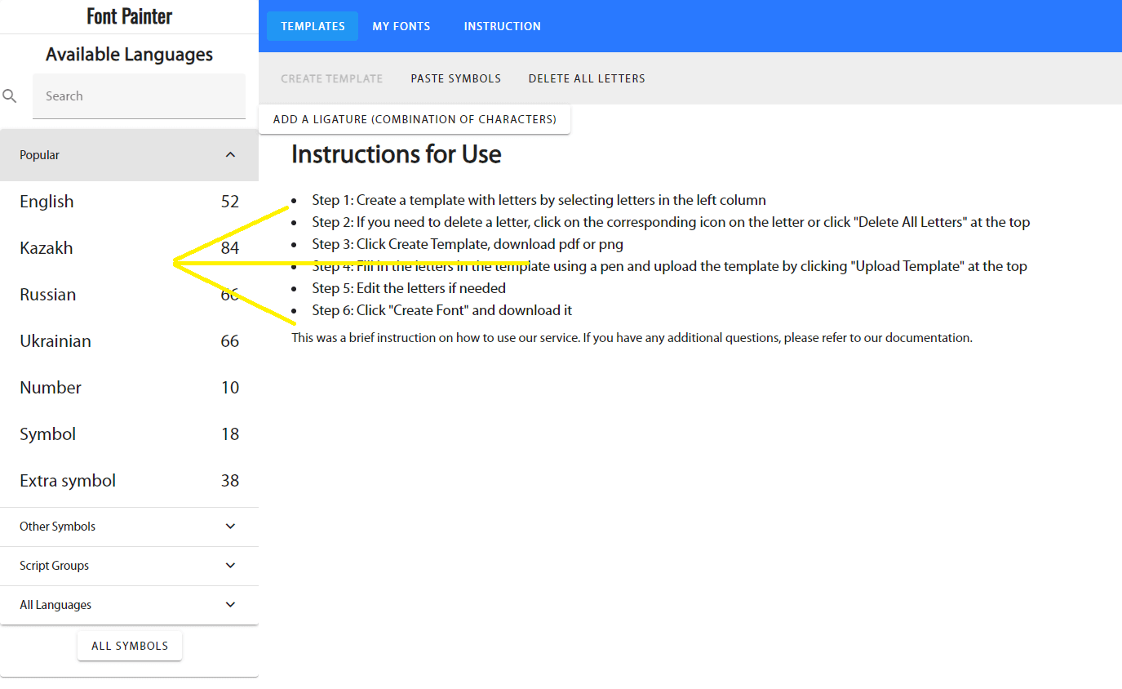Select Extra symbol set
1122x689 pixels.
point(129,481)
